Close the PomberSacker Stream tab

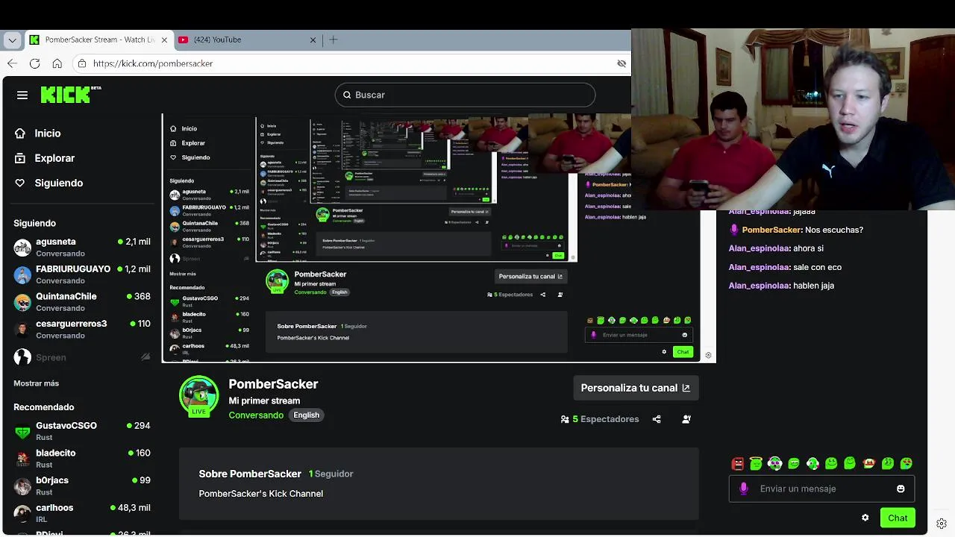coord(164,40)
